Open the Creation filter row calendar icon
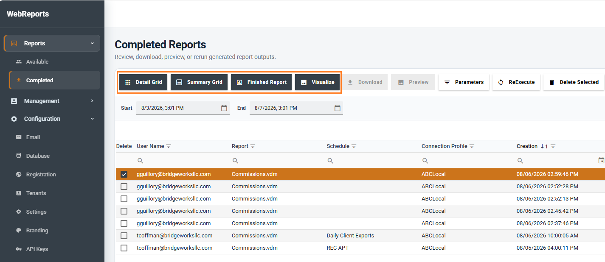The height and width of the screenshot is (262, 605). pyautogui.click(x=601, y=160)
